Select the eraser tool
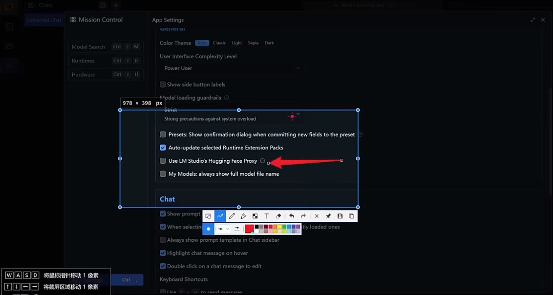 (278, 216)
